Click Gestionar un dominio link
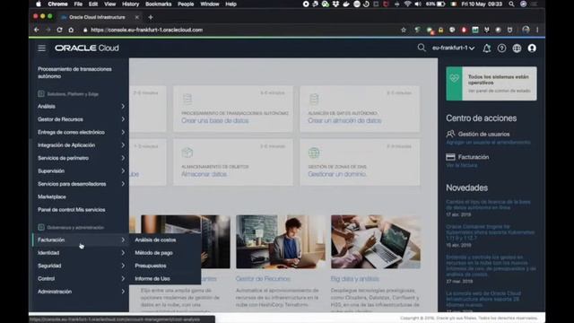Viewport: 574px width, 323px height. 337,174
